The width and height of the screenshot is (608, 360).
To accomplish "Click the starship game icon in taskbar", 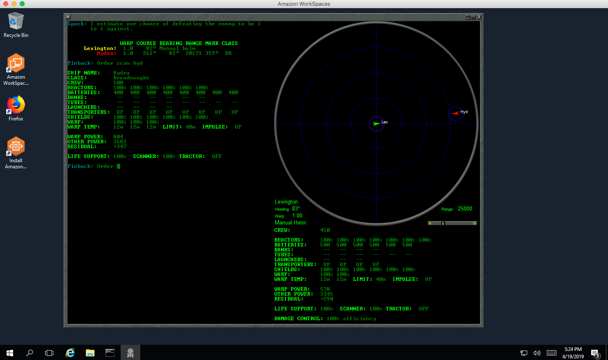I will point(130,353).
